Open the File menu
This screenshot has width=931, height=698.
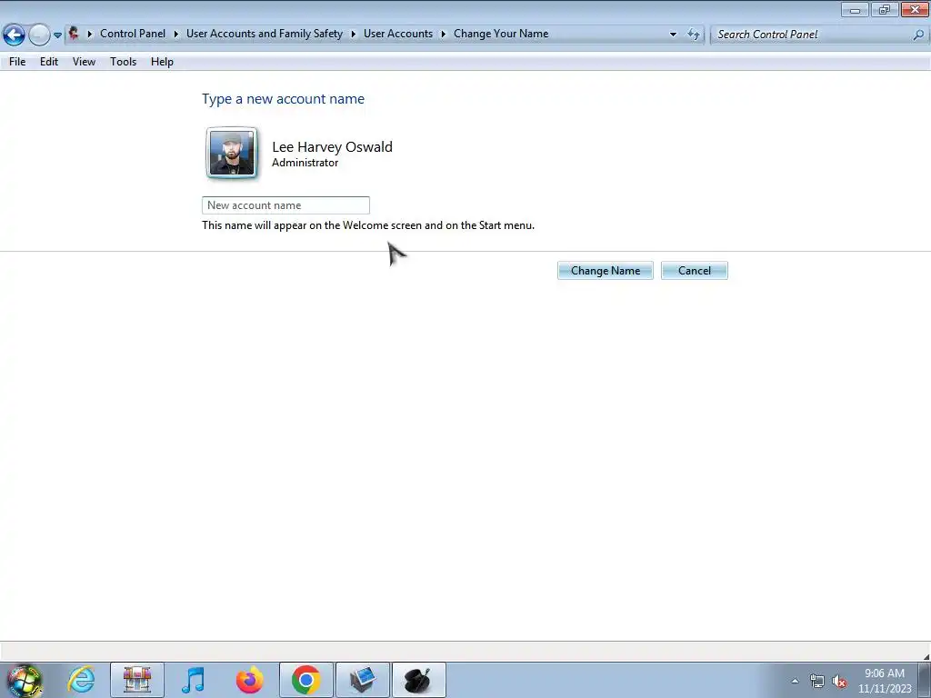tap(17, 62)
